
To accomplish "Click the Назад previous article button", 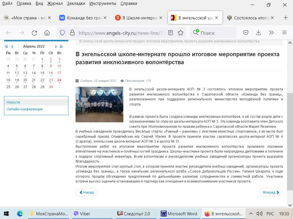I will [x=86, y=192].
